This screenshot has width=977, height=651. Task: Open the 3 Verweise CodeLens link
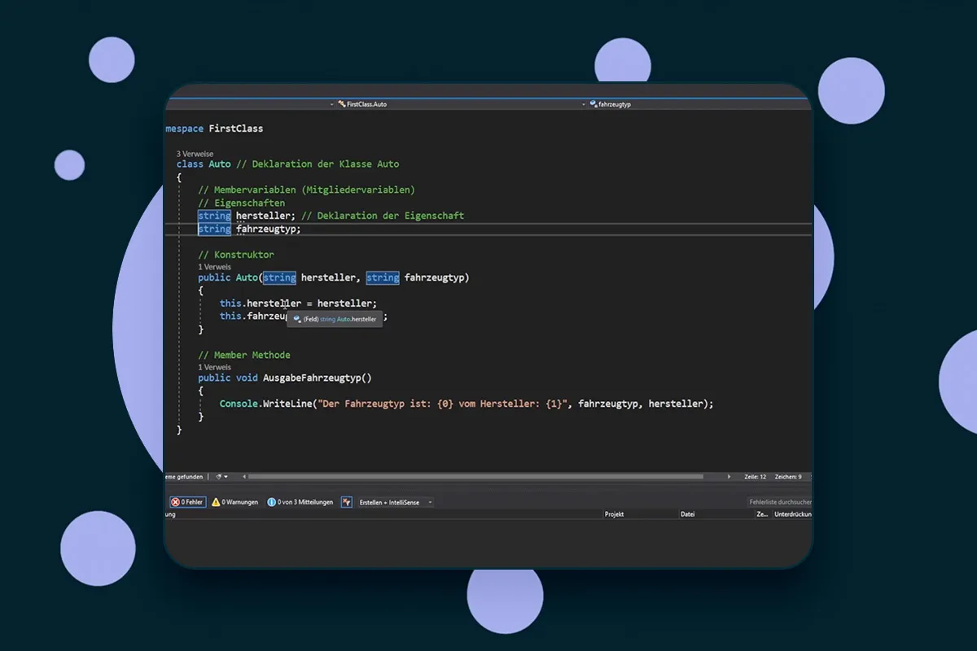point(195,153)
